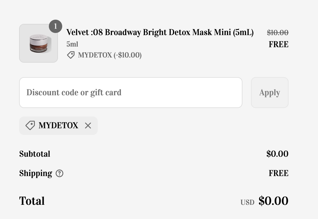Click the USD currency label
Image resolution: width=318 pixels, height=219 pixels.
point(247,202)
